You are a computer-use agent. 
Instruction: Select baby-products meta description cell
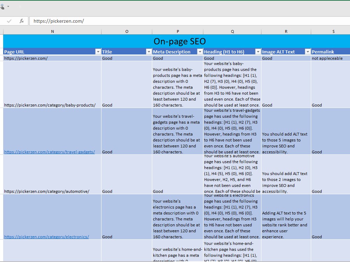(178, 85)
